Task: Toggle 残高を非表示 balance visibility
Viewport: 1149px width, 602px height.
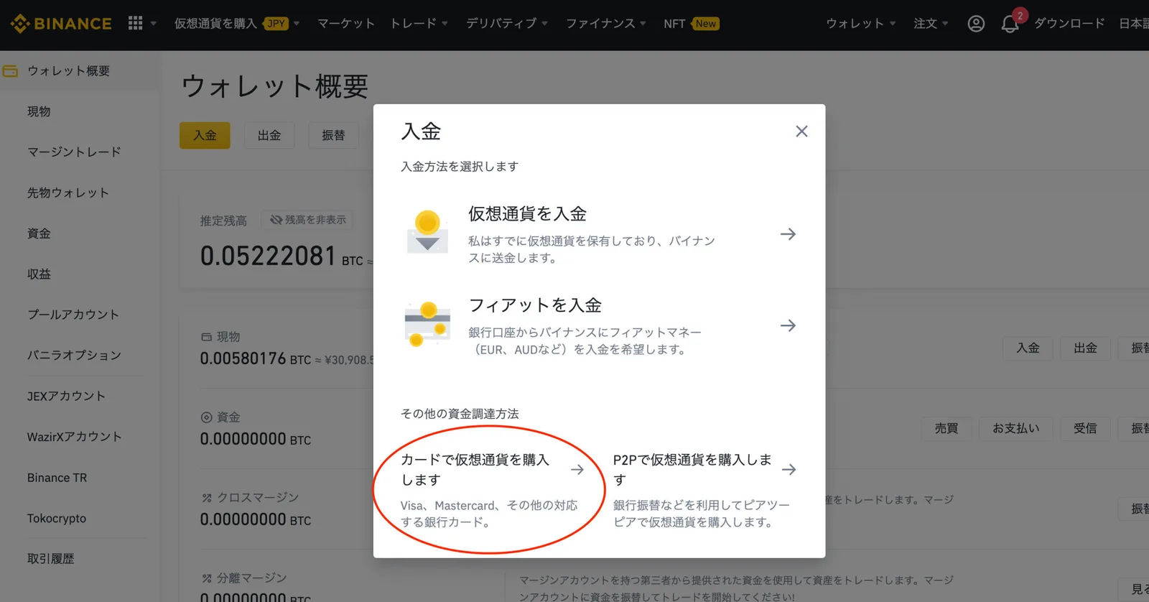Action: pos(307,220)
